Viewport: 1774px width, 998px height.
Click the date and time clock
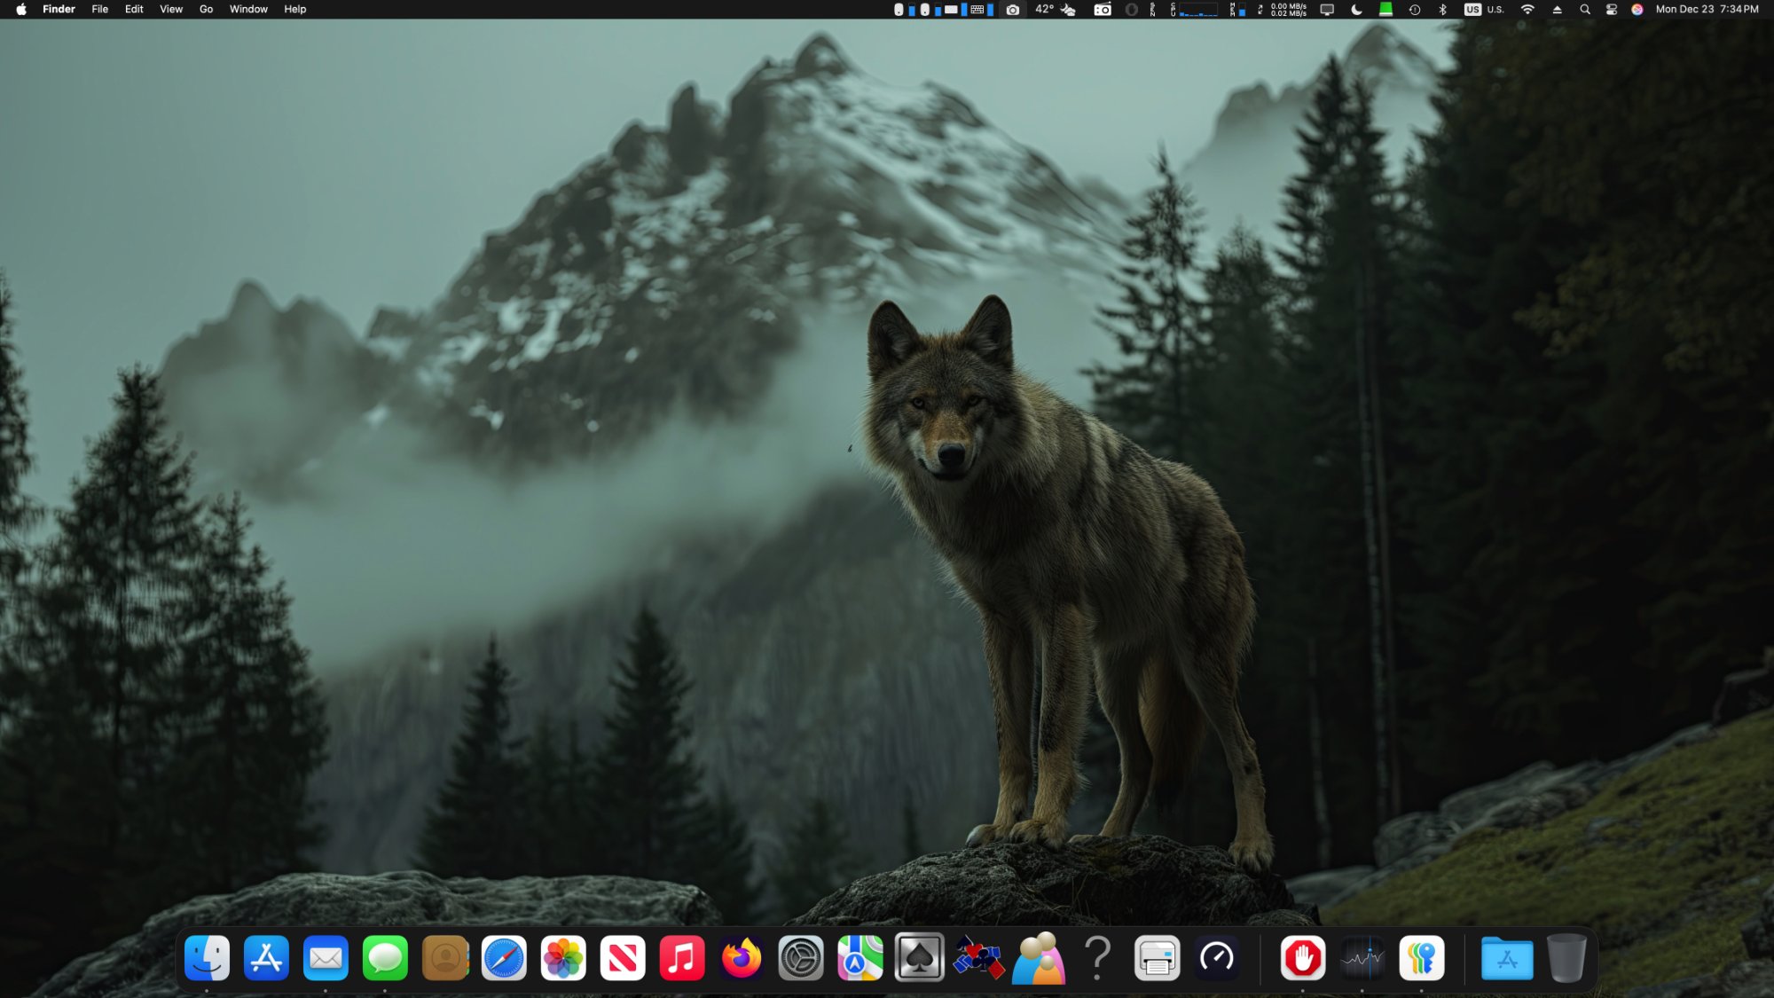point(1707,10)
